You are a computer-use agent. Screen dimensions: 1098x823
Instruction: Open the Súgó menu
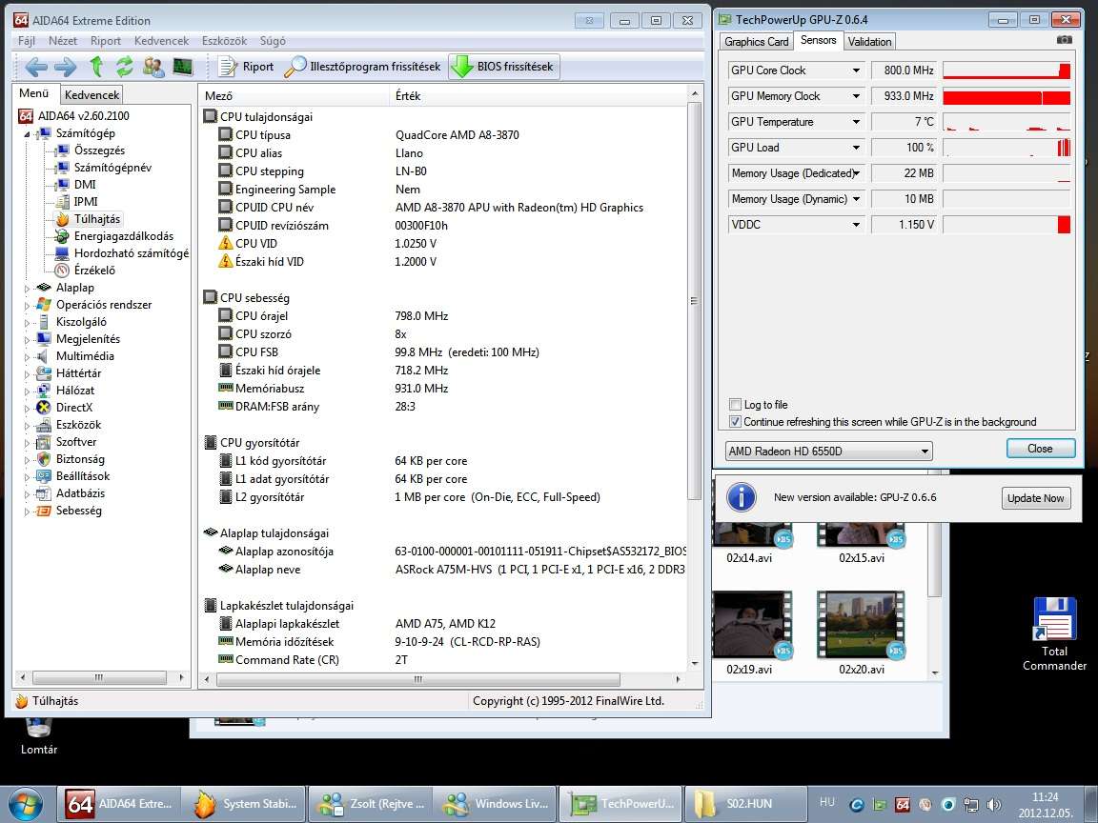click(273, 41)
